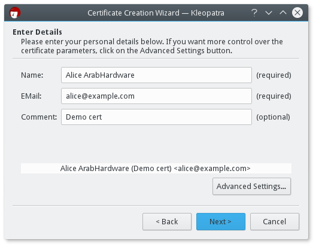Click the Name: label

(32, 75)
